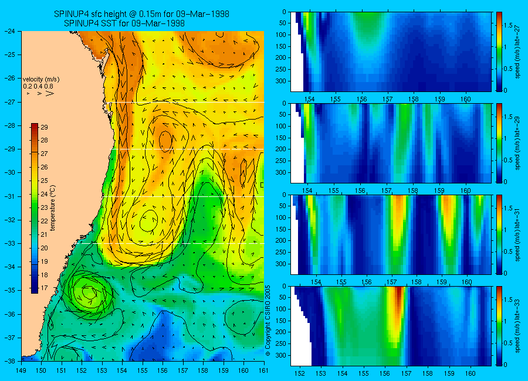
Task: Select the "speed (m/s) lat=-29" label
Action: [517, 143]
